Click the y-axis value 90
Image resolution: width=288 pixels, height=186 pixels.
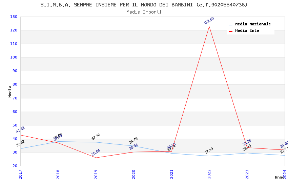coord(15,71)
